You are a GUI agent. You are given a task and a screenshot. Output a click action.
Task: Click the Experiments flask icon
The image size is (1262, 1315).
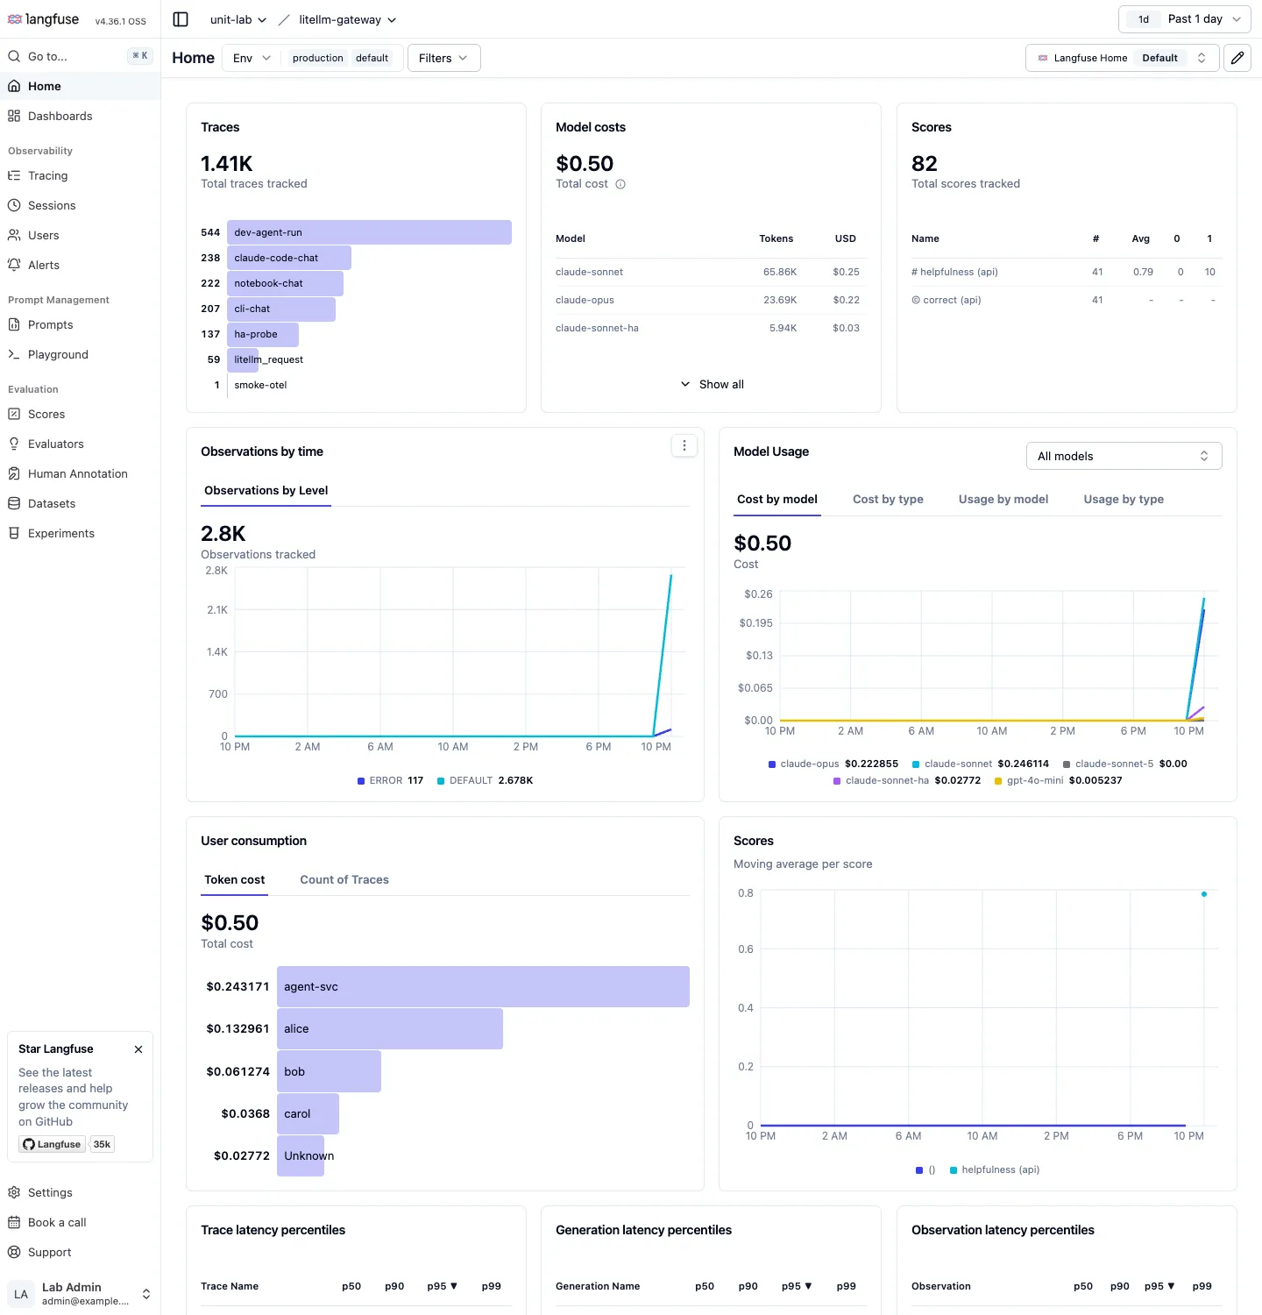14,533
